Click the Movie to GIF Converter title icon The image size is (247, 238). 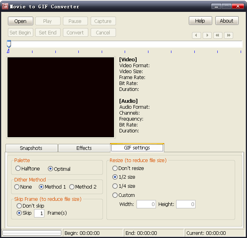point(5,6)
